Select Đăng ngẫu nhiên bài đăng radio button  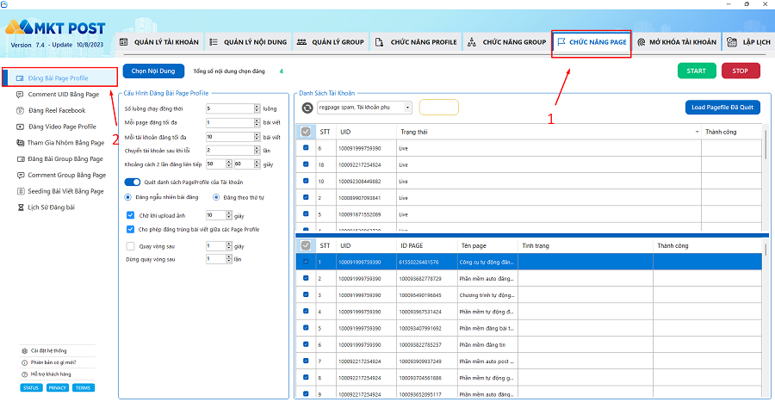[128, 197]
